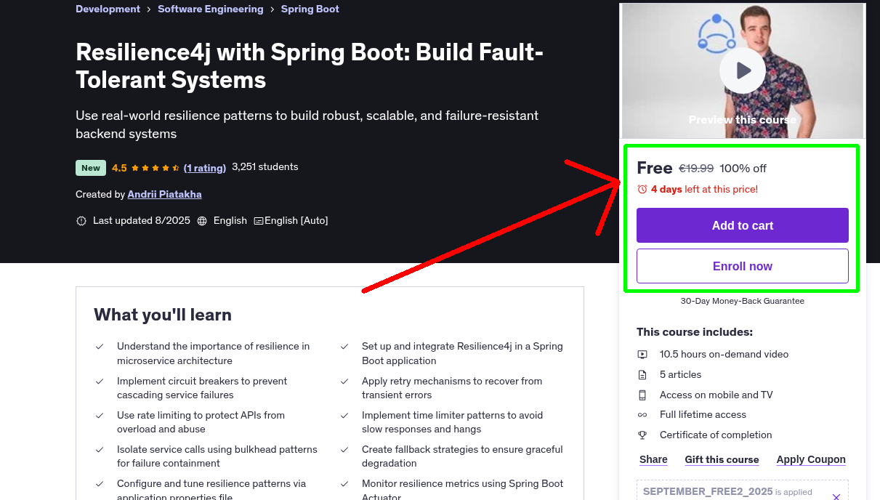Click checkmark beside 'Understand the importance of resilience'
The height and width of the screenshot is (500, 880).
coord(100,347)
